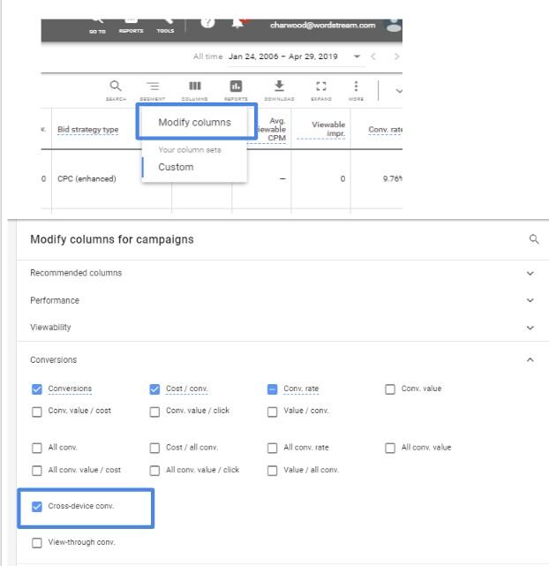Screen dimensions: 549x566
Task: Click the Search magnifier icon in toolbar
Action: [116, 87]
